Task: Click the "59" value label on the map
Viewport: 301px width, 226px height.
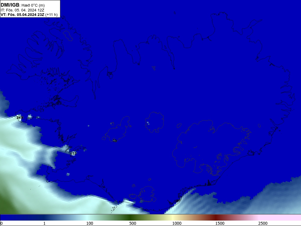Action: pyautogui.click(x=115, y=141)
